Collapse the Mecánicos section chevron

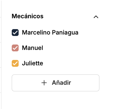[x=96, y=17]
